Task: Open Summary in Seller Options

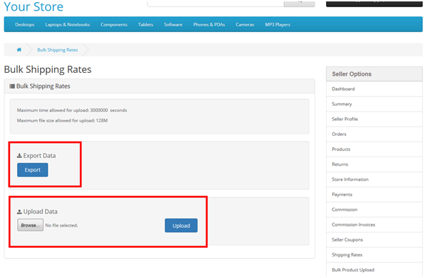Action: click(x=375, y=104)
